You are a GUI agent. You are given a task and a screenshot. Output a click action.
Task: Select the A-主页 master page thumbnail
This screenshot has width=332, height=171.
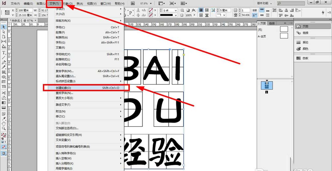tap(284, 36)
